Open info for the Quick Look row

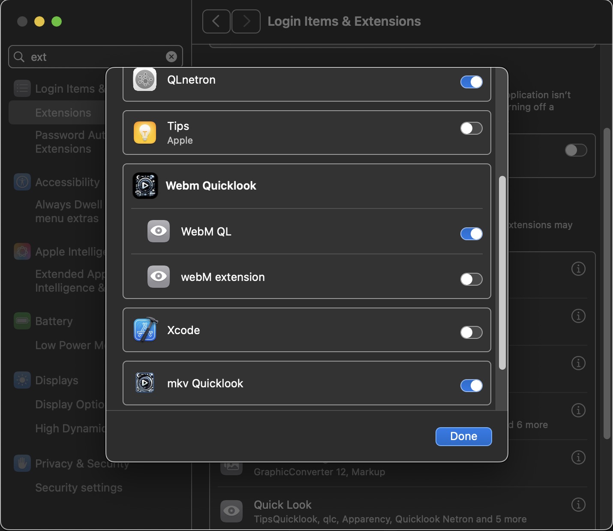(x=578, y=505)
